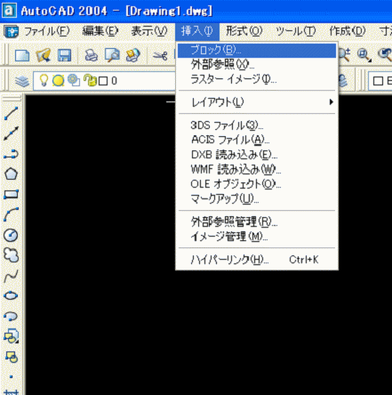Select the Line tool
This screenshot has height=395, width=392.
(x=12, y=113)
